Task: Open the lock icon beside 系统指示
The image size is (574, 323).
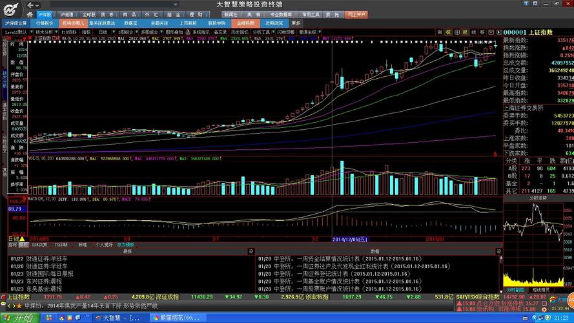Action: (188, 32)
